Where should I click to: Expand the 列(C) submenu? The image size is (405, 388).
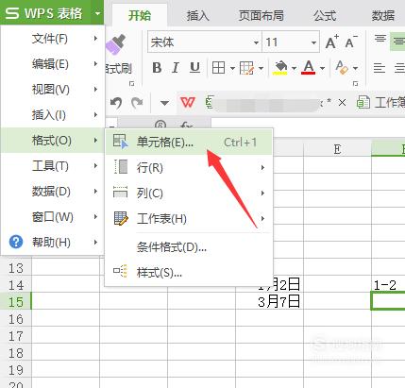[x=262, y=193]
